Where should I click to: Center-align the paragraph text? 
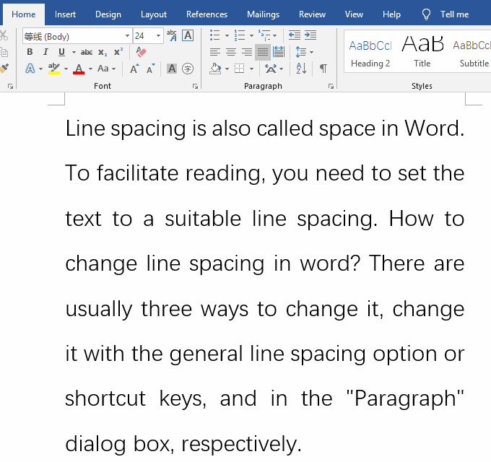click(x=231, y=52)
